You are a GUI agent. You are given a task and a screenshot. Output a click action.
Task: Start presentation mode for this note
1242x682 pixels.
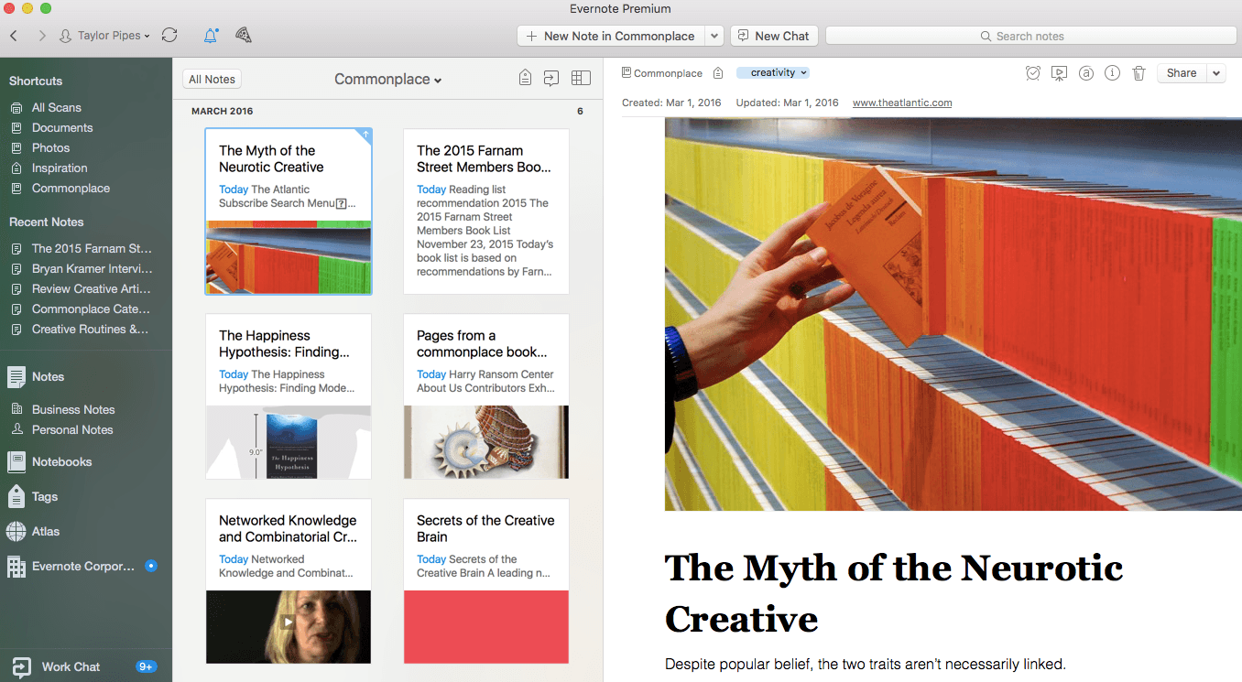[x=1059, y=73]
